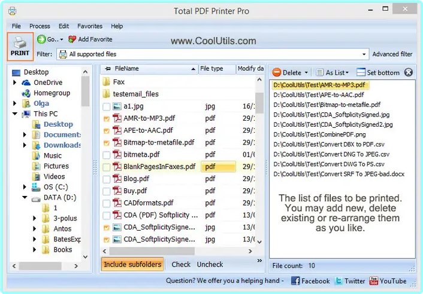This screenshot has height=294, width=423.
Task: Click the Set bottom panel icon
Action: [x=361, y=72]
